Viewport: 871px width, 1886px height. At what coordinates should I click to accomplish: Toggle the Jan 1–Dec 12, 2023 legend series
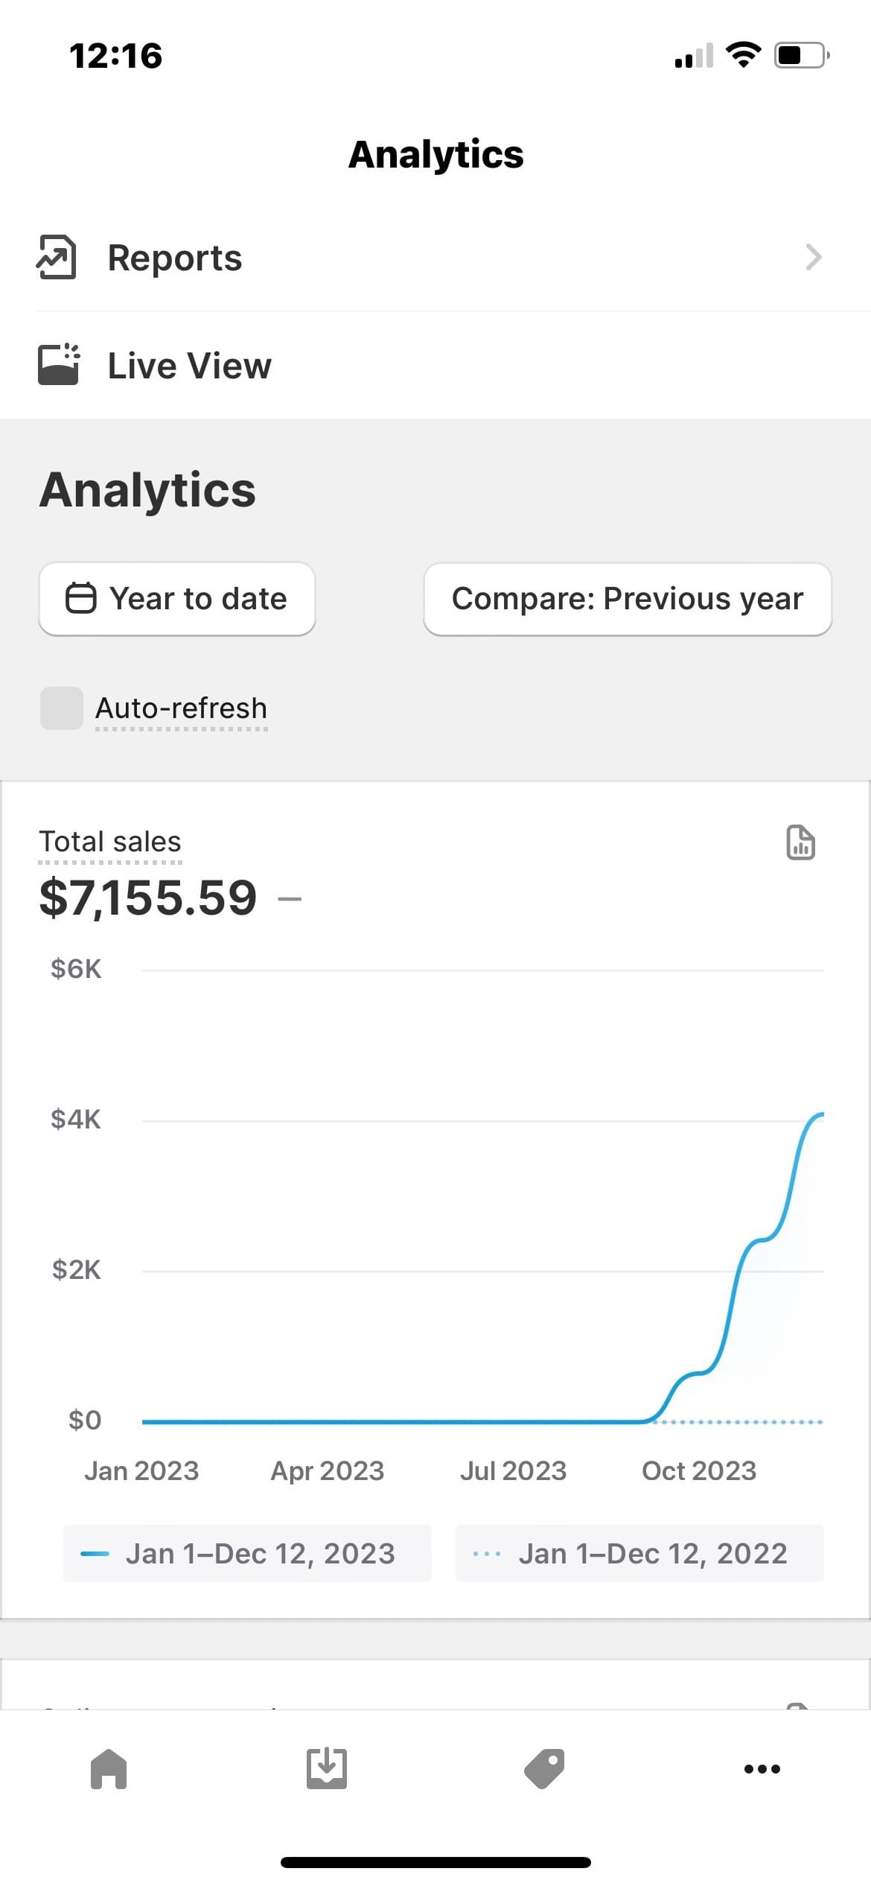pos(247,1553)
